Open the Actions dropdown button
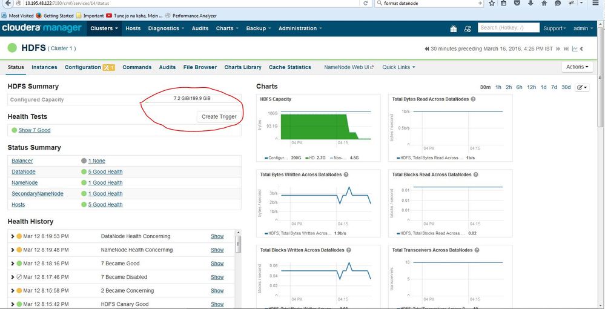Screen dimensions: 605x309 pos(577,67)
